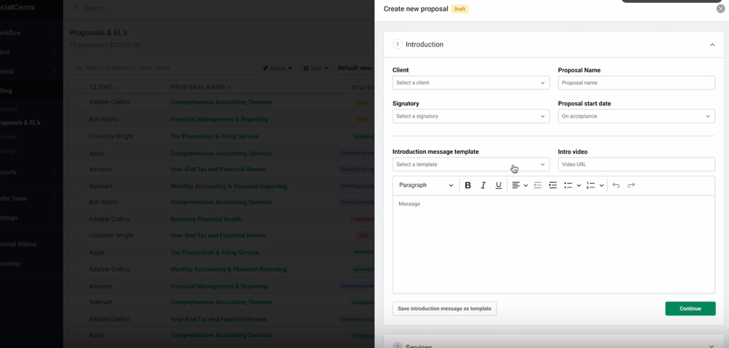Check the Adeline Collins Comprehensive Accounting row
This screenshot has width=729, height=348.
(77, 102)
